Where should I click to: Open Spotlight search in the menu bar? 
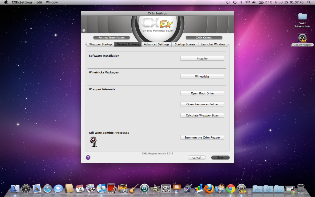(309, 2)
